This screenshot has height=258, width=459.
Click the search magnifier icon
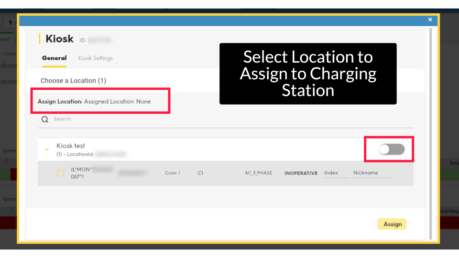click(x=45, y=119)
